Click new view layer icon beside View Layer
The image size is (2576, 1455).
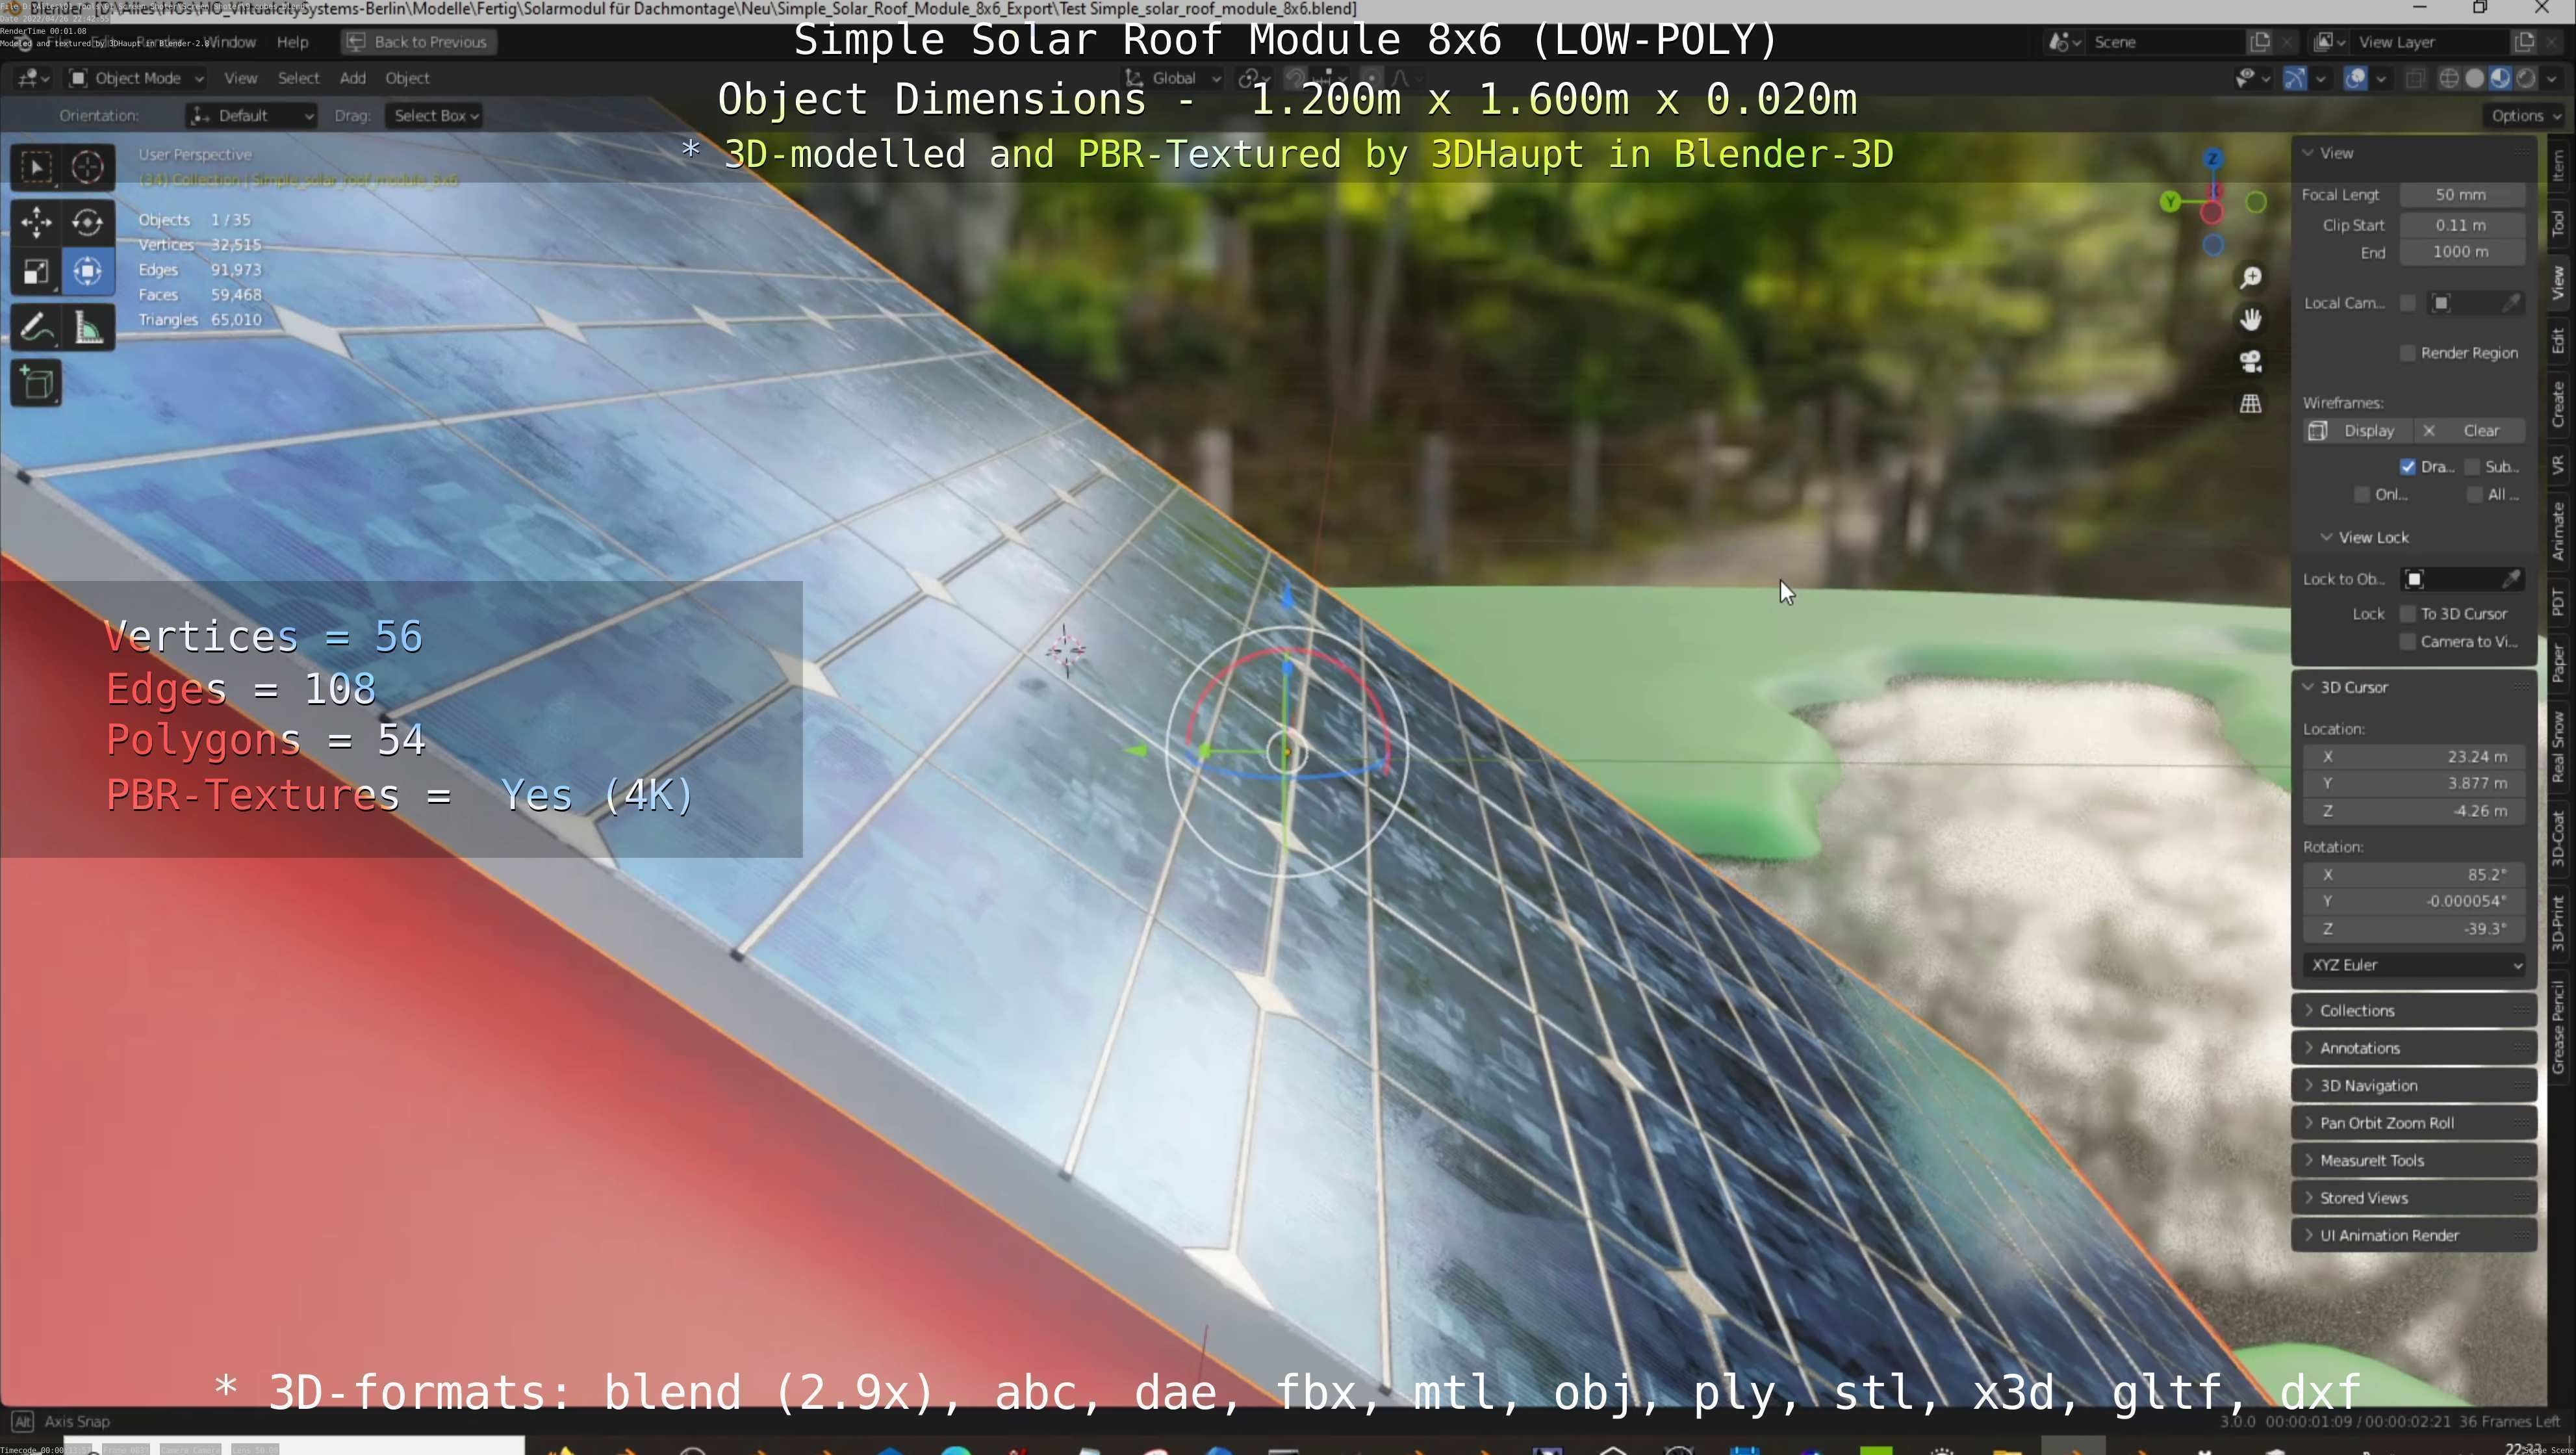(2524, 42)
